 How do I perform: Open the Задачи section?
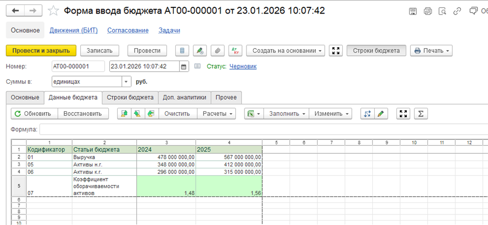pyautogui.click(x=169, y=31)
